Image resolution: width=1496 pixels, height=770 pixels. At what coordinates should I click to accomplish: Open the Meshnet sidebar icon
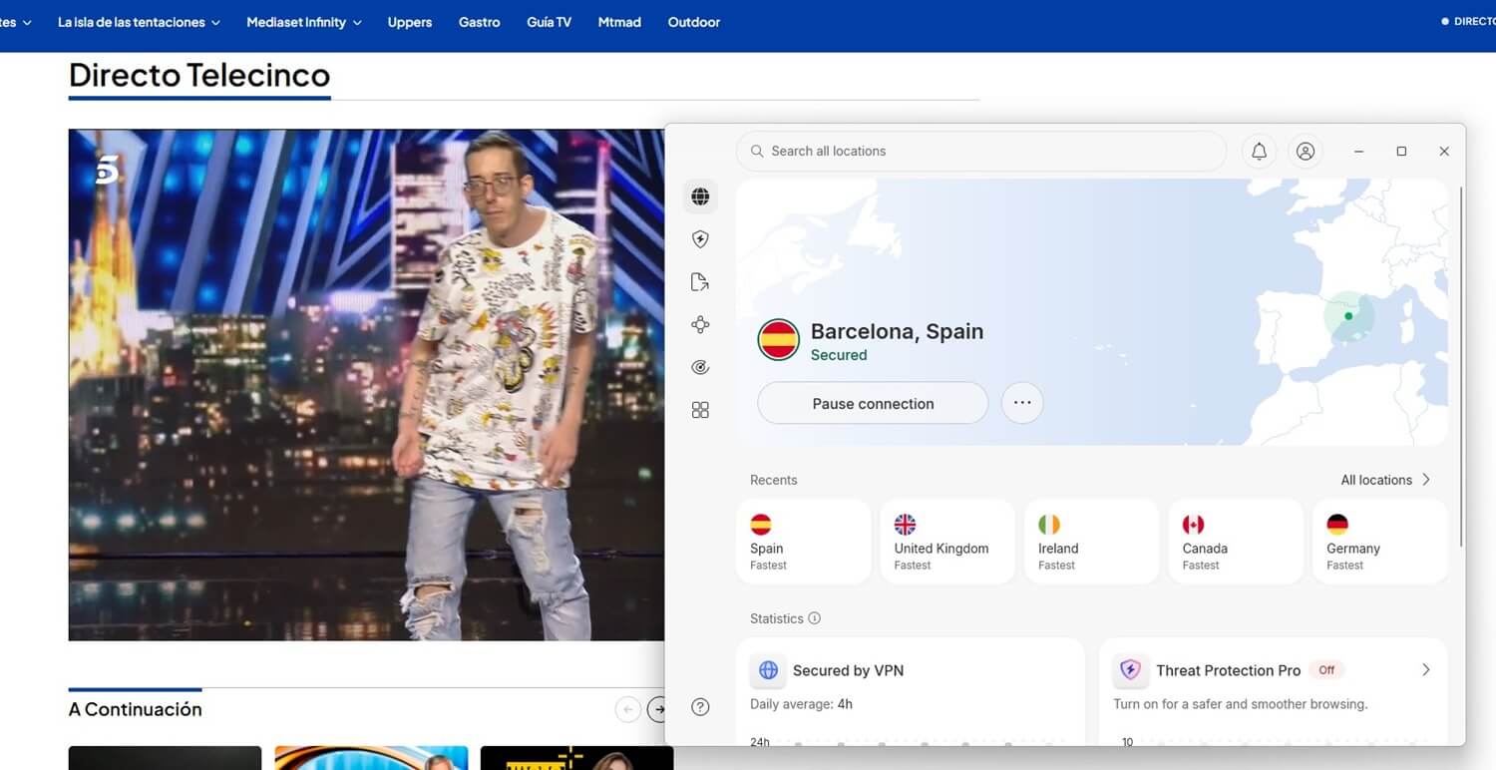(700, 324)
